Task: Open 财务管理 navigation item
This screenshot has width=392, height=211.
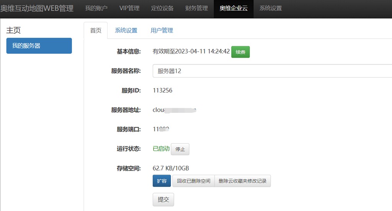Action: click(x=196, y=8)
